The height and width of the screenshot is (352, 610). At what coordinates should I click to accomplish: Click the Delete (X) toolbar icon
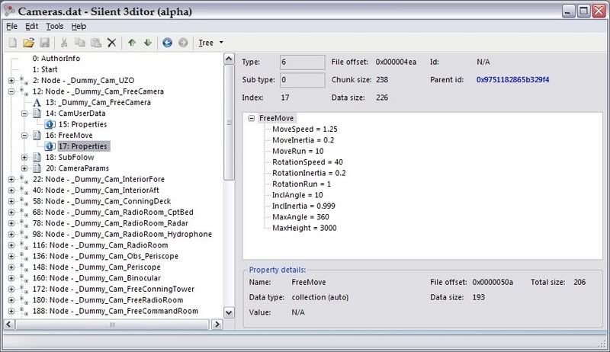pyautogui.click(x=112, y=43)
